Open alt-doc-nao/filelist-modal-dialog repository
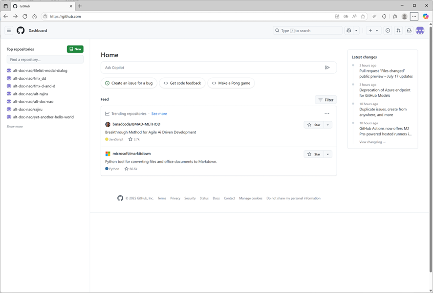Screen dimensions: 433x293 coord(40,70)
